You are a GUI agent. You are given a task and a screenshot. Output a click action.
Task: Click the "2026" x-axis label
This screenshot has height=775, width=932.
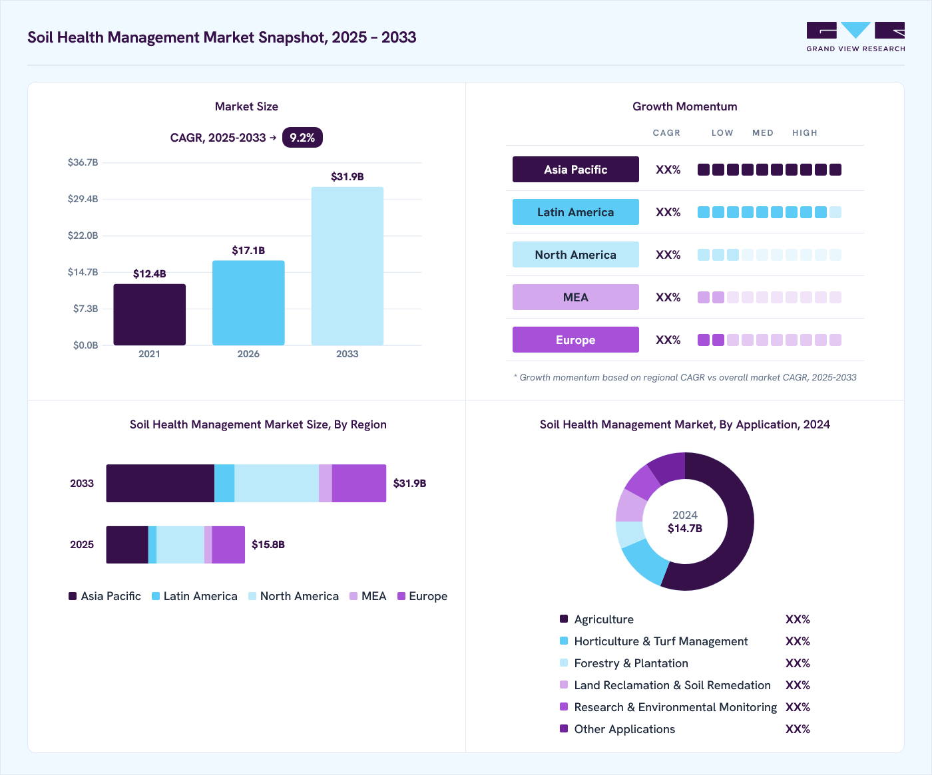coord(248,354)
